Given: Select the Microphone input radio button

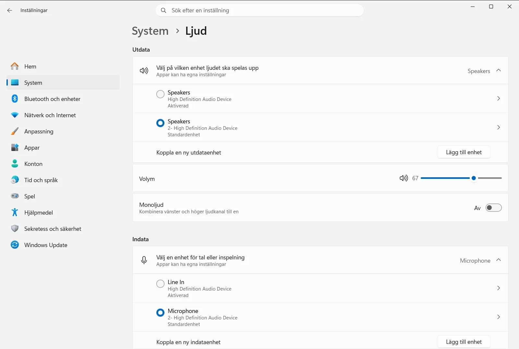Looking at the screenshot, I should tap(160, 313).
